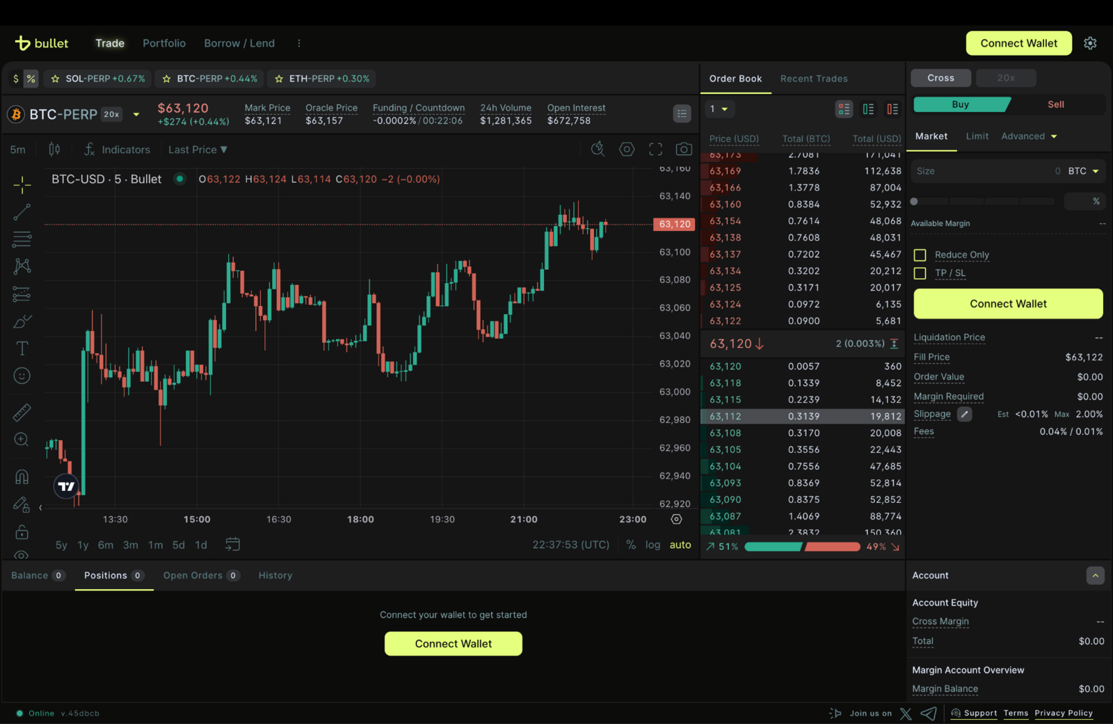Screen dimensions: 1113x724
Task: Select the Limit order tab
Action: point(977,136)
